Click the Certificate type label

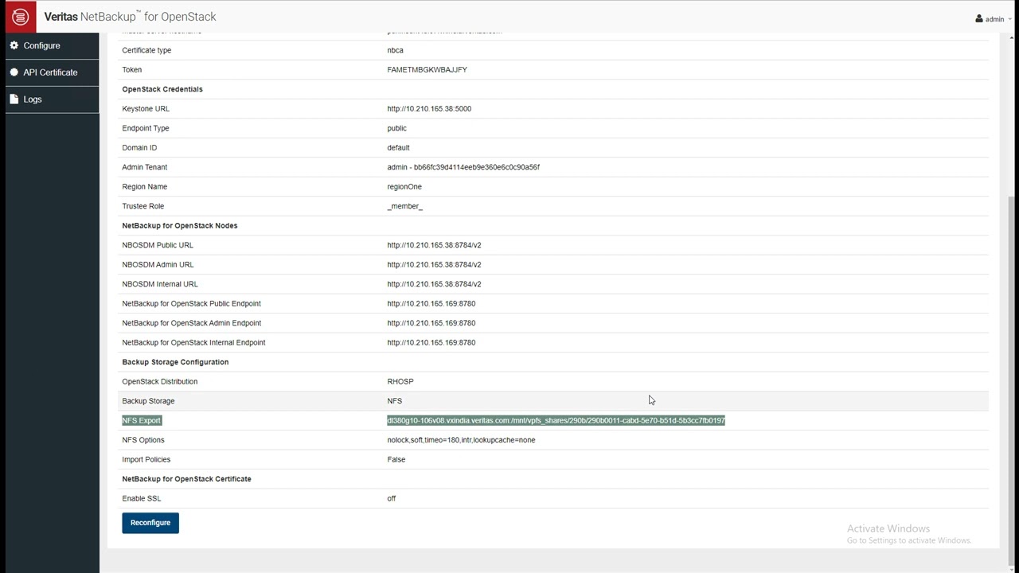pyautogui.click(x=146, y=50)
